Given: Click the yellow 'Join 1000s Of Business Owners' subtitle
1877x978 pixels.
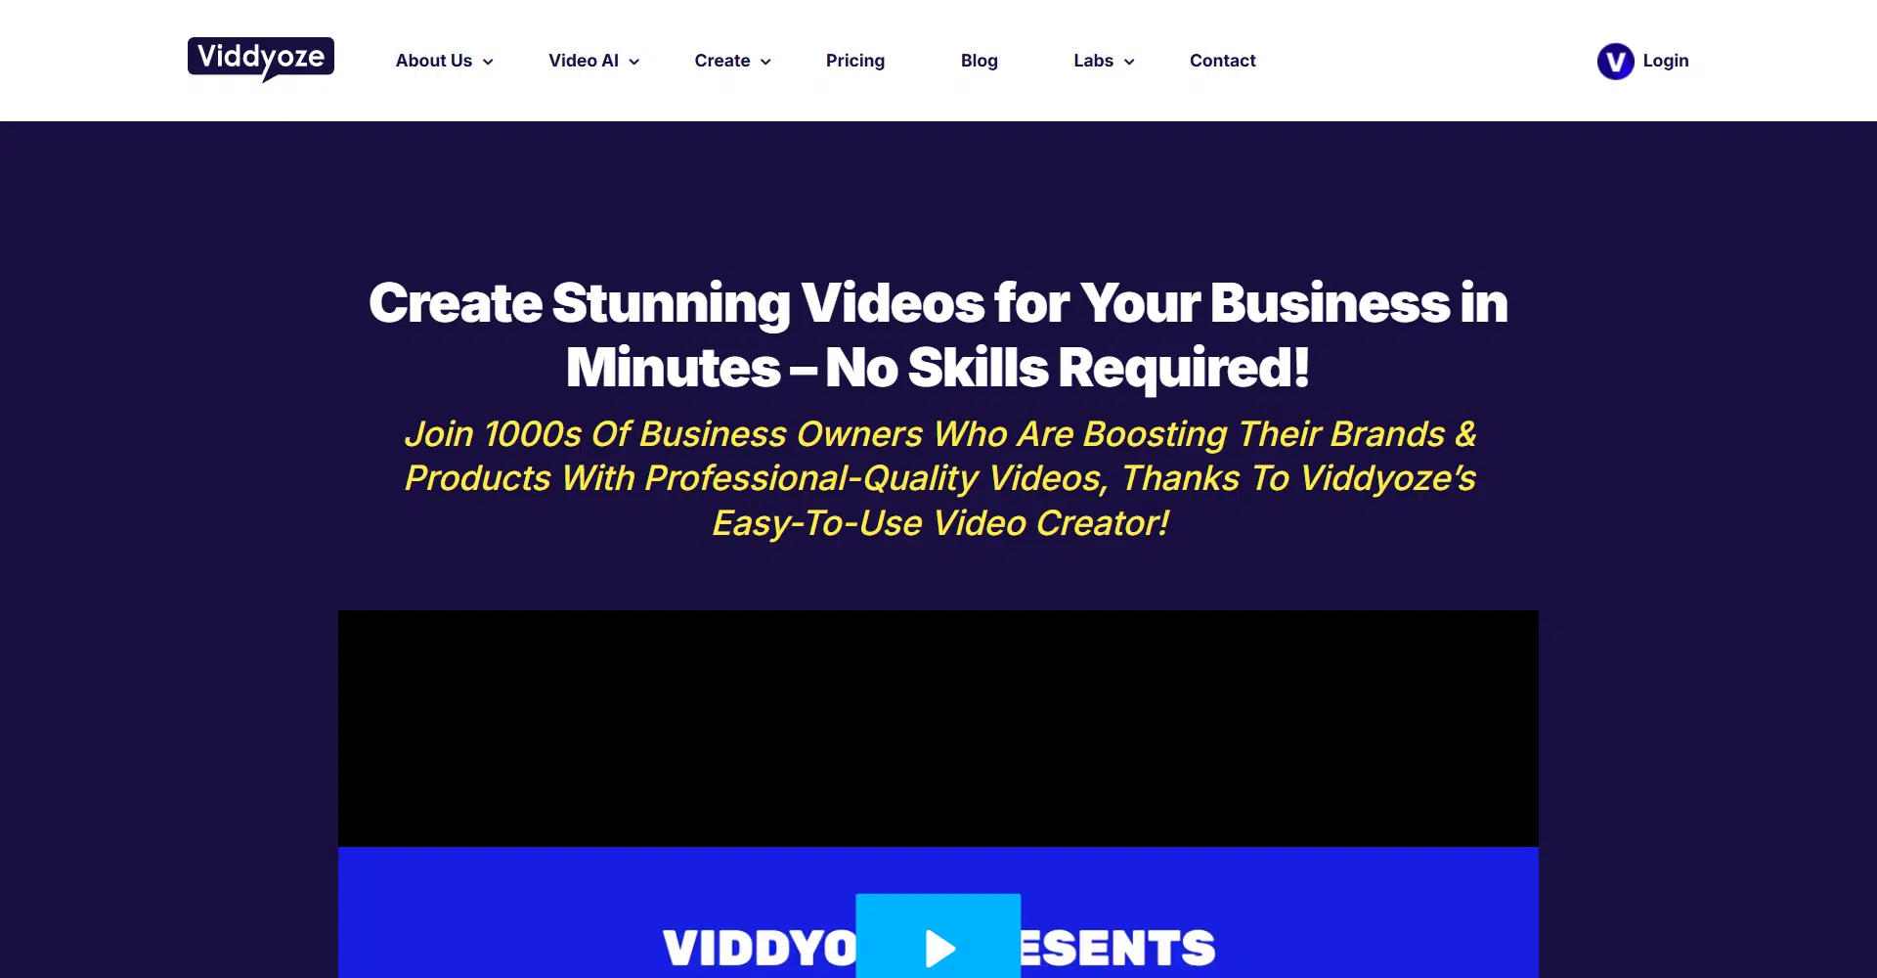Looking at the screenshot, I should tap(939, 478).
